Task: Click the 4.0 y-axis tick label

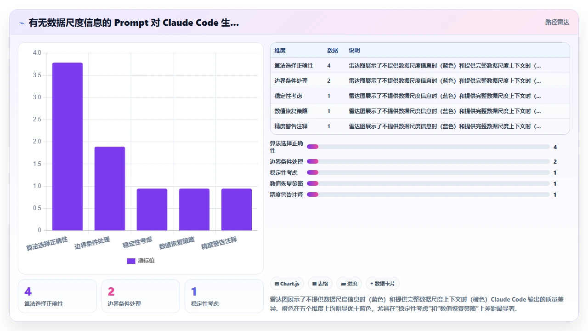Action: pos(37,53)
